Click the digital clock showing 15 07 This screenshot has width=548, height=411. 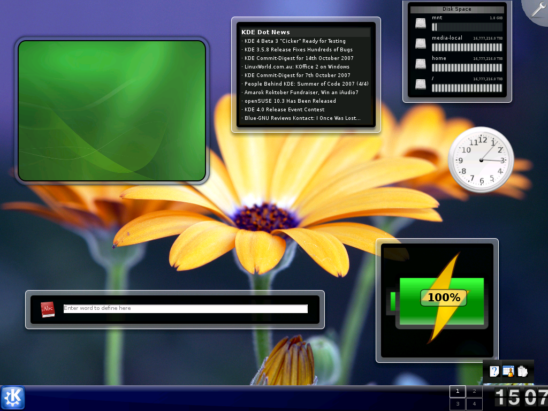pos(521,398)
